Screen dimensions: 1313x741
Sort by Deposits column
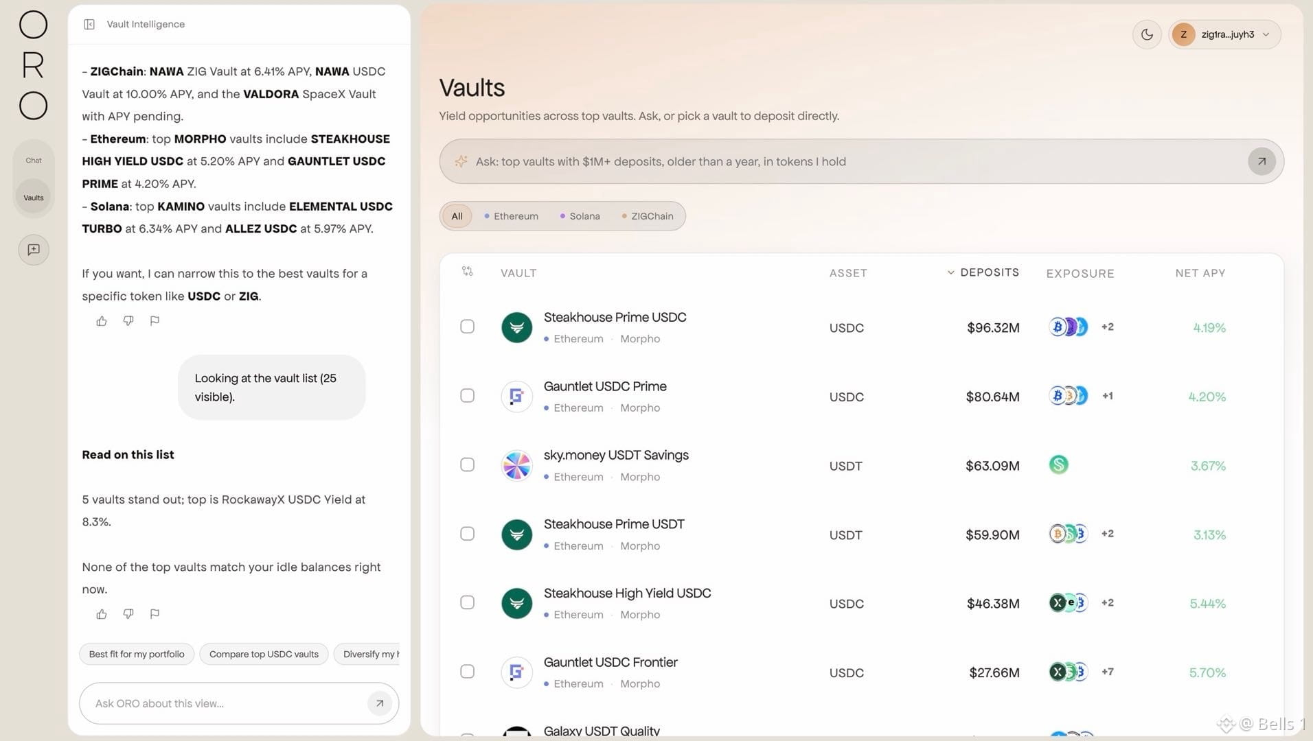tap(983, 272)
